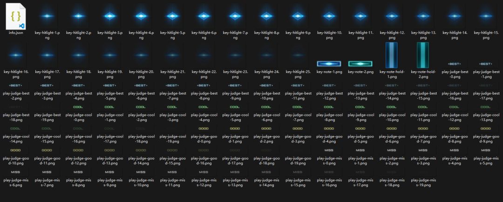
Task: Click the play-judge-miss-15.png file name
Action: click(x=298, y=182)
